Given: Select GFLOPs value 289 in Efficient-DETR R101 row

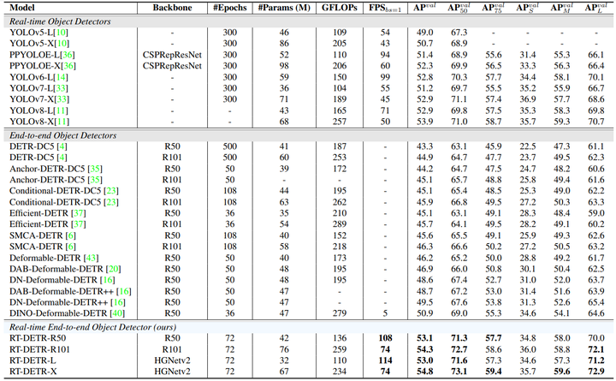Looking at the screenshot, I should (340, 224).
